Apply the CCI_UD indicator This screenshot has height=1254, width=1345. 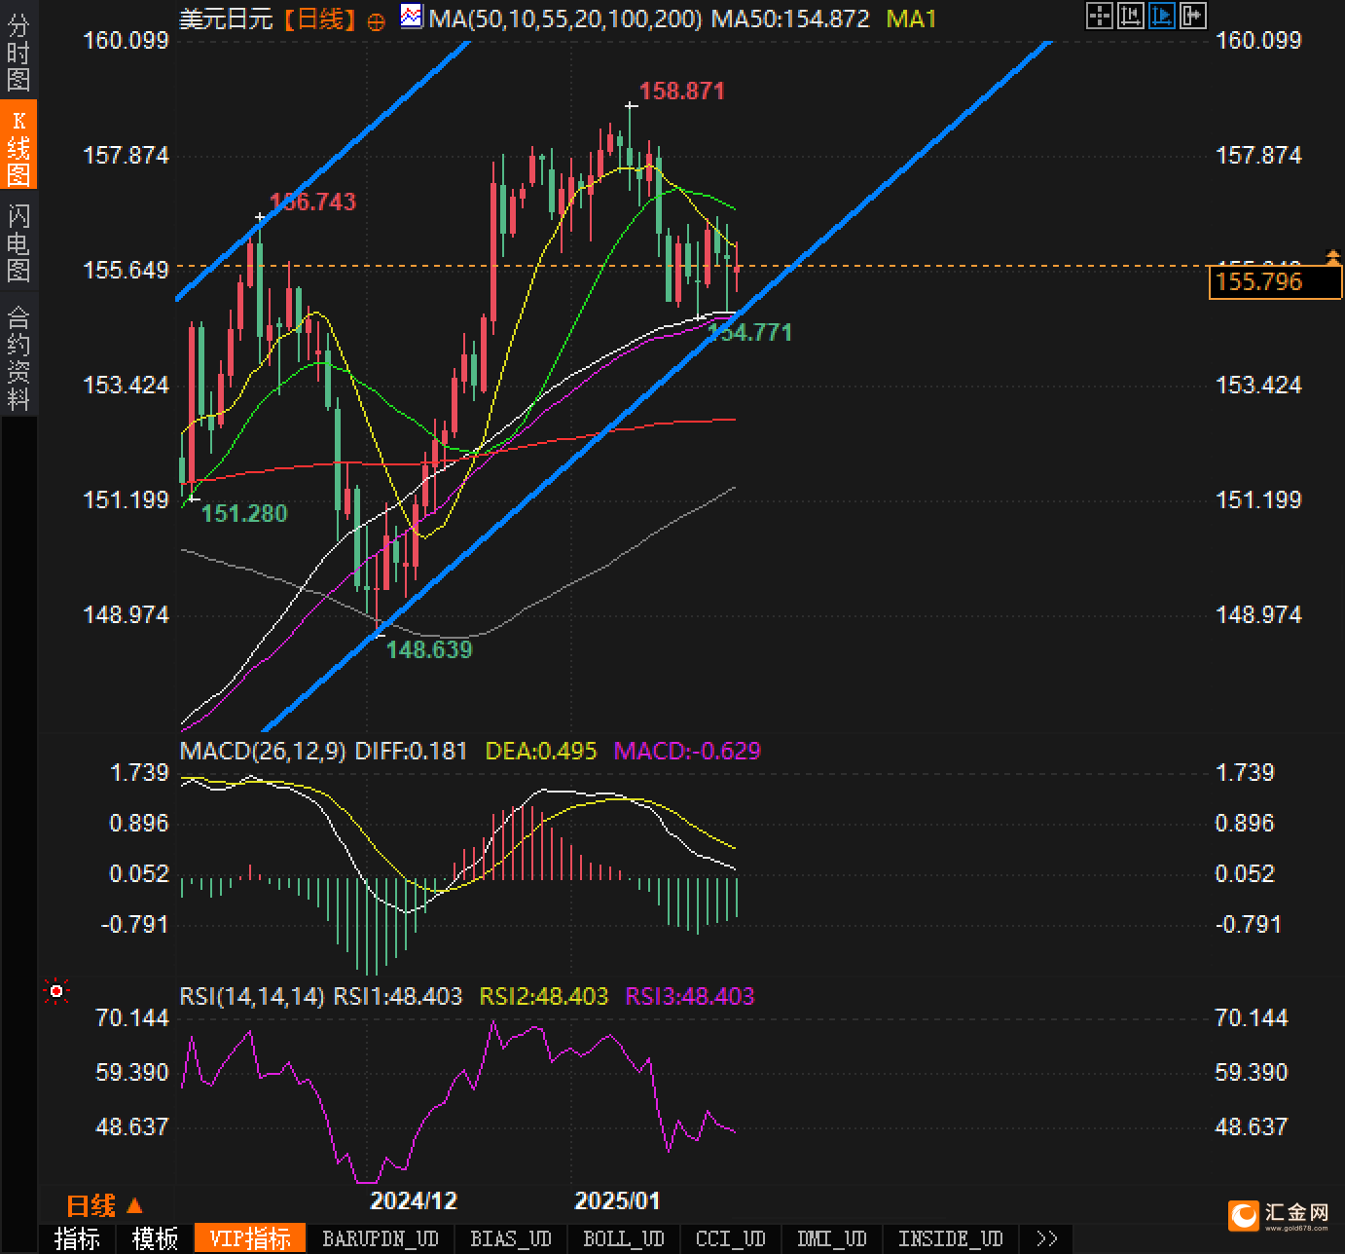coord(731,1238)
